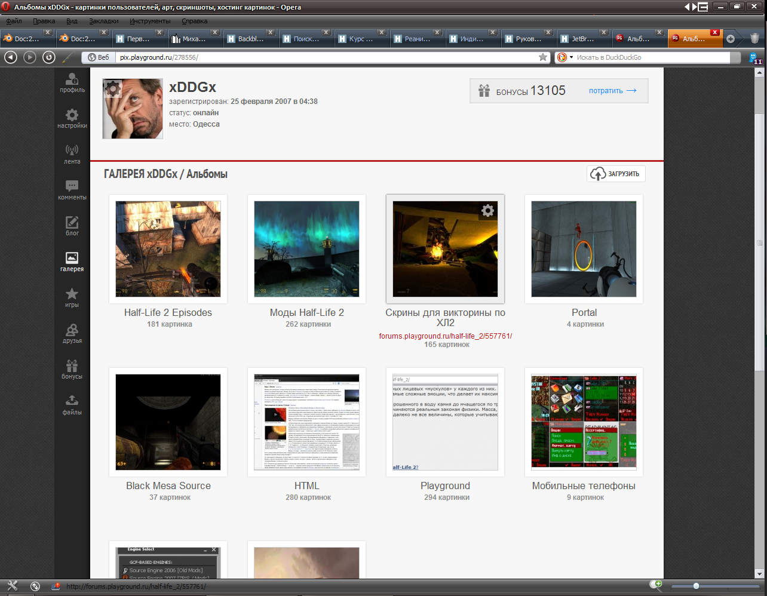The image size is (767, 596).
Task: Open the Моды Half-Life 2 thumbnail
Action: (x=306, y=249)
